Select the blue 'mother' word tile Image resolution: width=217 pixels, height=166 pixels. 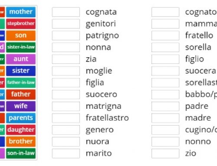point(21,12)
